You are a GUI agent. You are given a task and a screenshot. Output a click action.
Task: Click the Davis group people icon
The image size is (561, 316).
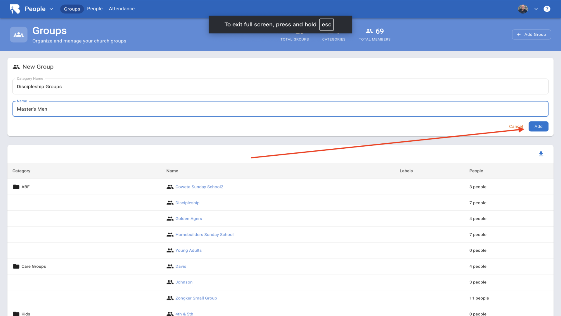point(170,266)
